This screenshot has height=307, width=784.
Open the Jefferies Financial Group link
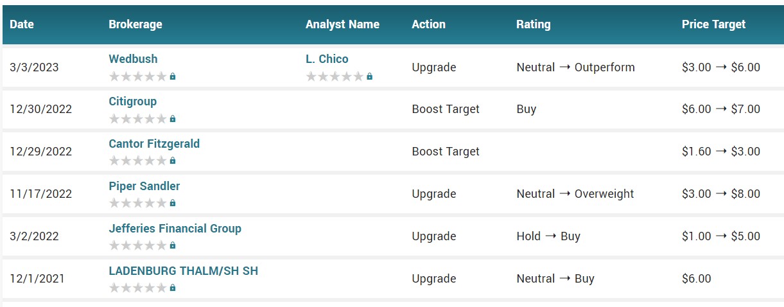(175, 229)
